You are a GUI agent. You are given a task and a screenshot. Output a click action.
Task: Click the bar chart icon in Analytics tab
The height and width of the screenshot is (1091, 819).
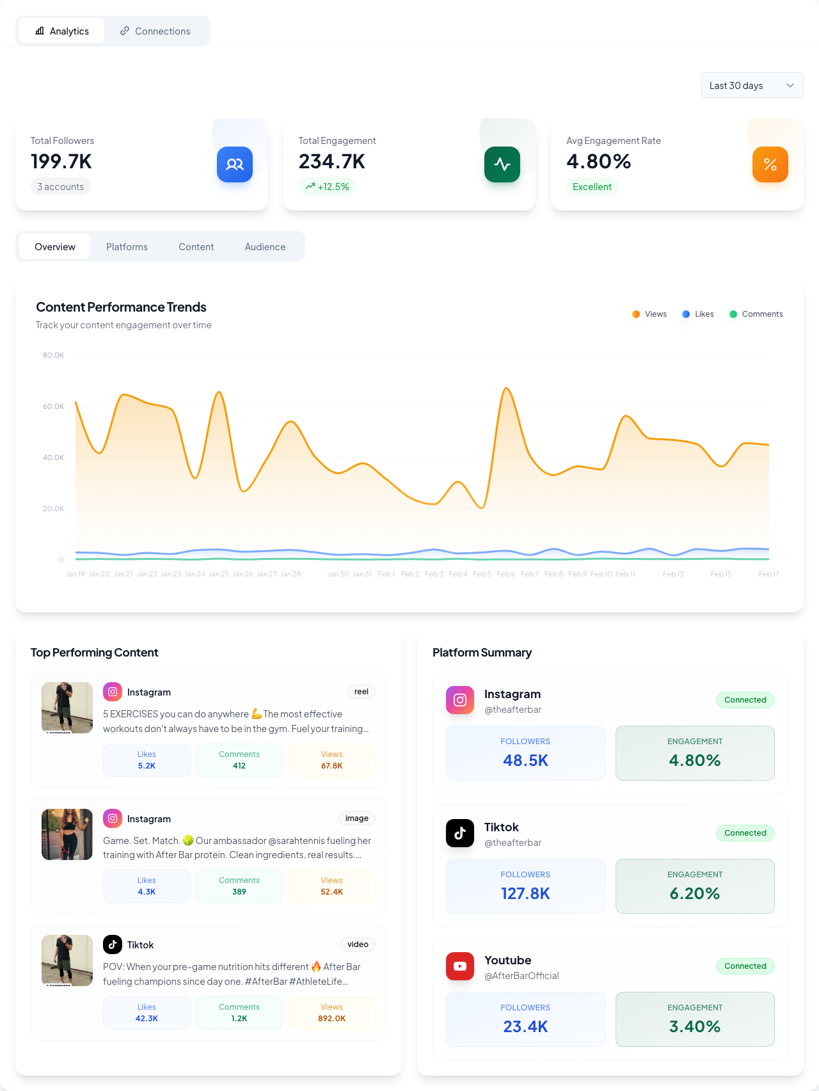click(40, 31)
